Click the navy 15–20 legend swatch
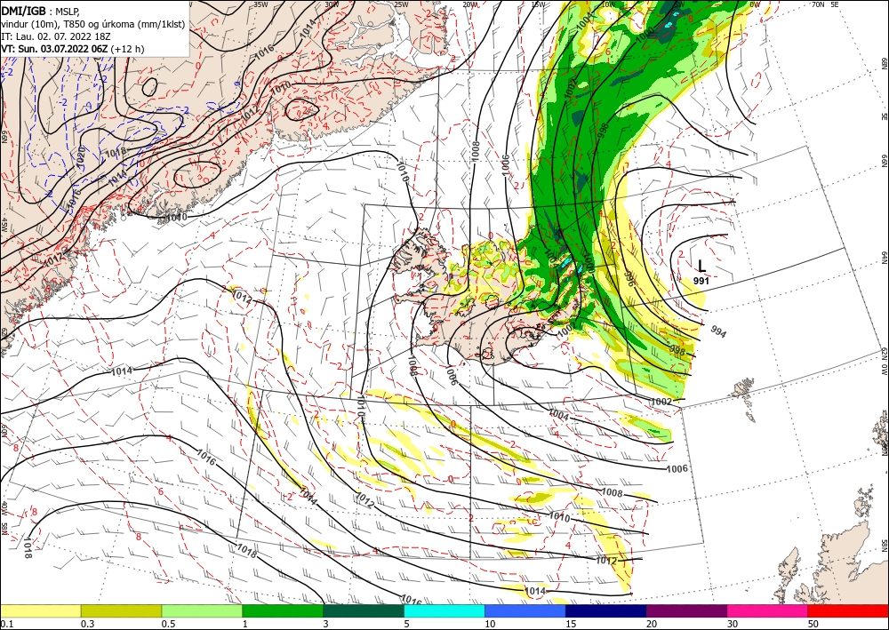The image size is (889, 630). click(606, 610)
